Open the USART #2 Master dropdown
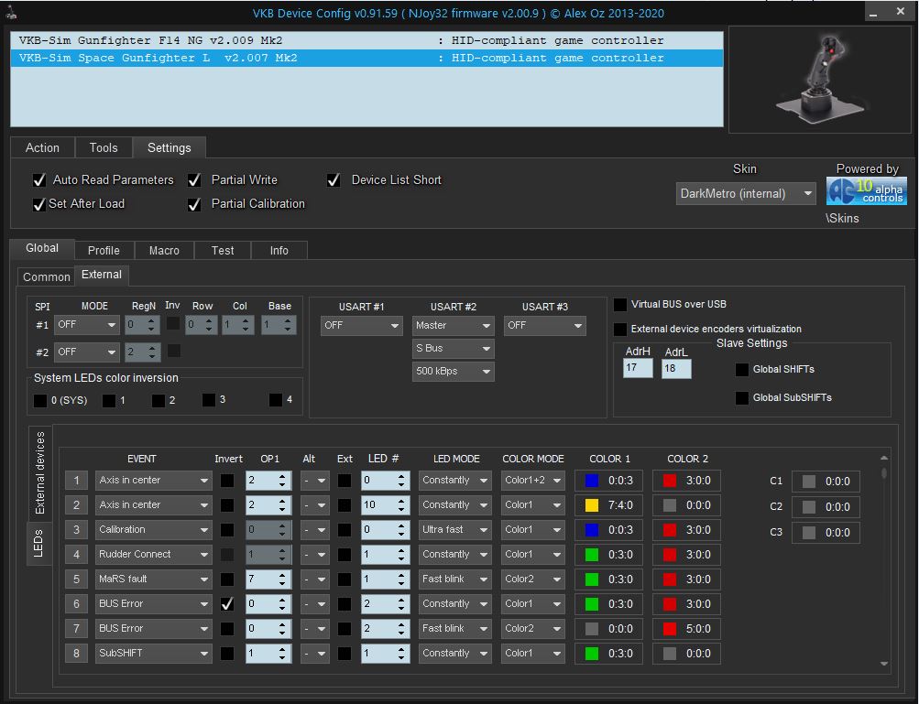919x704 pixels. pyautogui.click(x=453, y=325)
